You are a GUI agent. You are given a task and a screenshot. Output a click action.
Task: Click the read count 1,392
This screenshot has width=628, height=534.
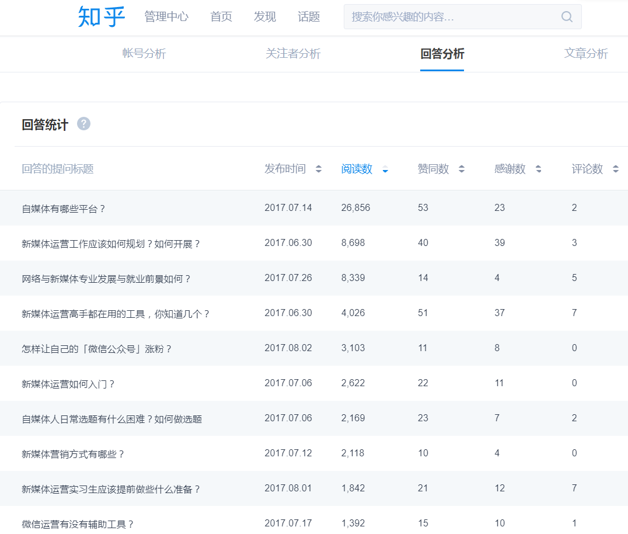tap(353, 523)
